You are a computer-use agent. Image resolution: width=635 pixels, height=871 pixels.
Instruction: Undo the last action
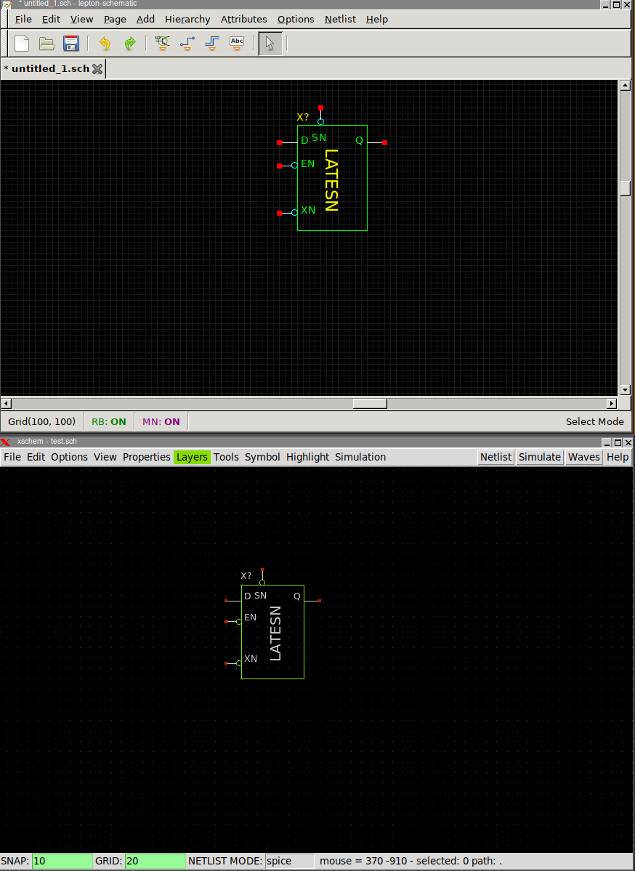(105, 44)
